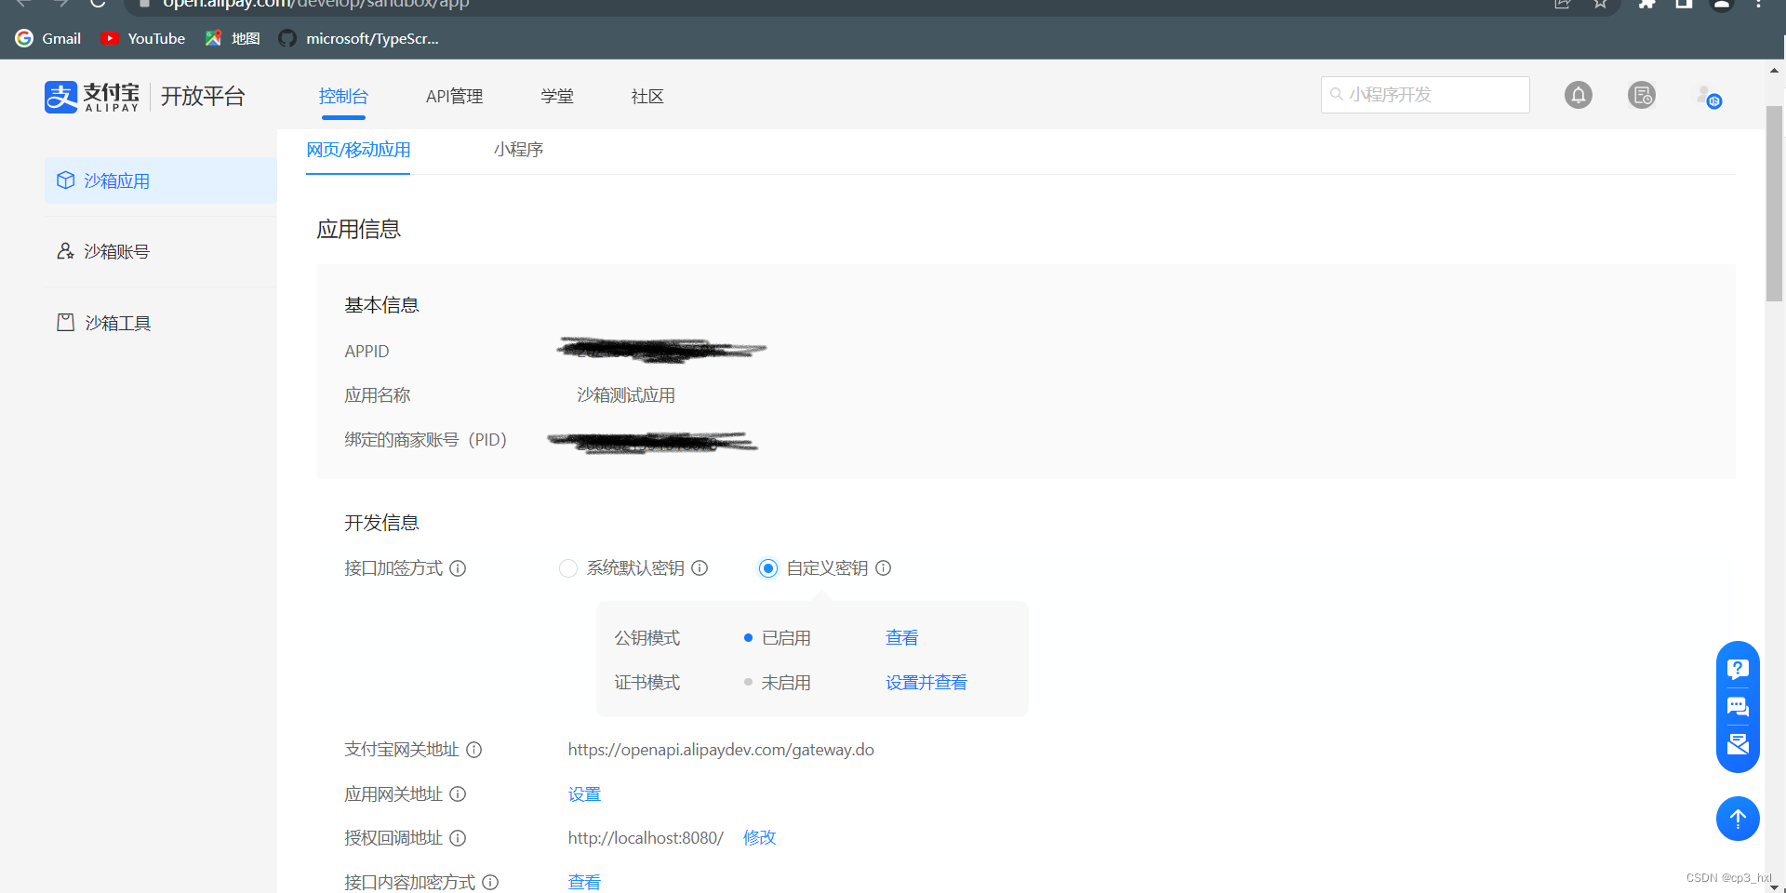Open the Gmail bookmark
This screenshot has height=893, width=1786.
click(x=48, y=38)
